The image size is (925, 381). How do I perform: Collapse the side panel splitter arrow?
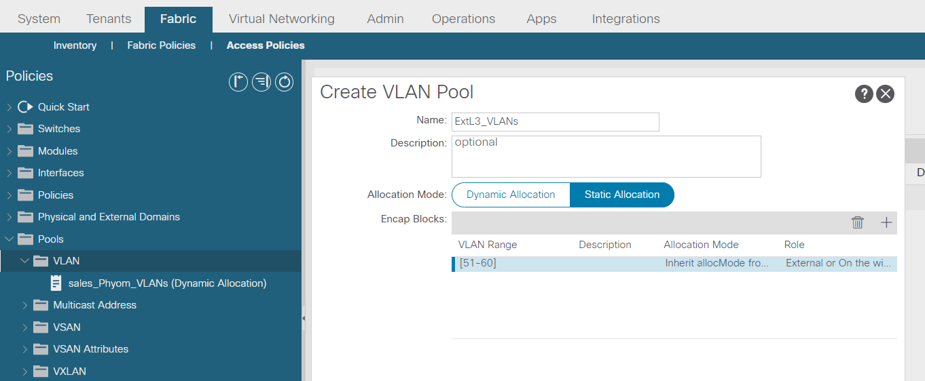click(304, 318)
